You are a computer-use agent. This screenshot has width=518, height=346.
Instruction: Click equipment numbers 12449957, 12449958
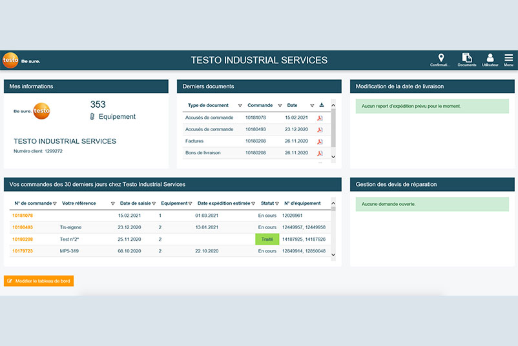304,227
